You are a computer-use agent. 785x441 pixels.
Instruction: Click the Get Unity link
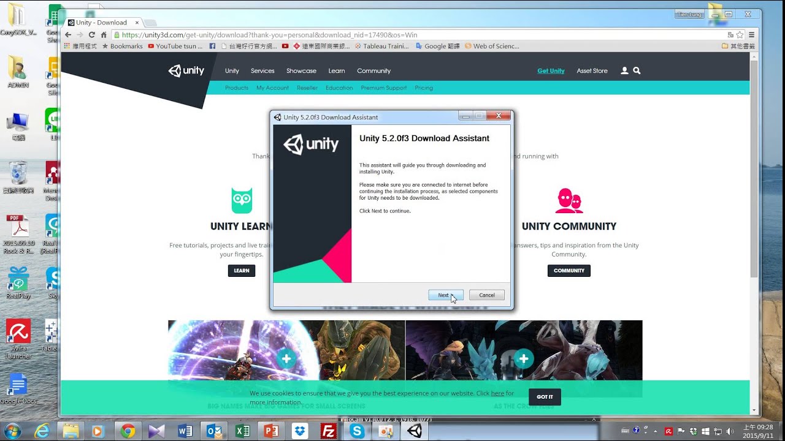[551, 71]
